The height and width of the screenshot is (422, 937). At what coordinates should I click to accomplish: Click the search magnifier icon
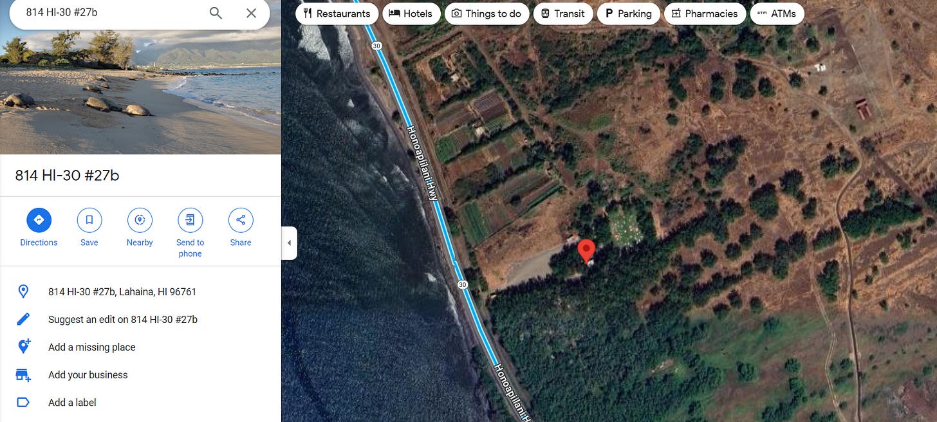point(216,13)
